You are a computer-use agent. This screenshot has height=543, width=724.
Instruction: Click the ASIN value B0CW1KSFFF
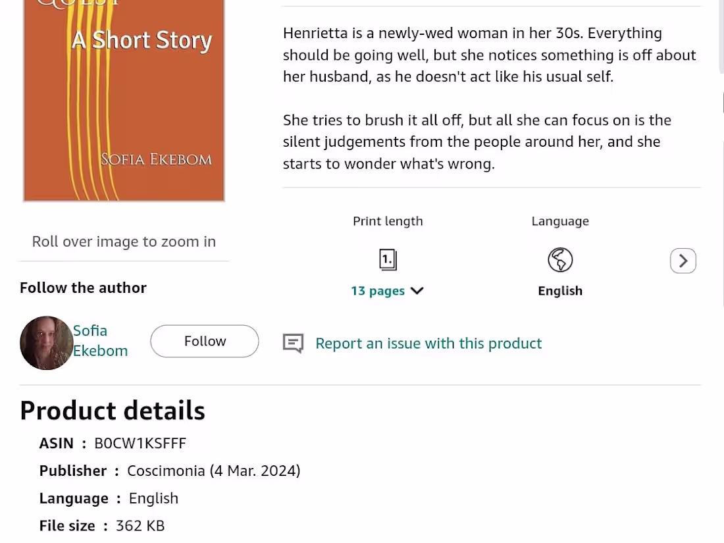click(x=140, y=443)
